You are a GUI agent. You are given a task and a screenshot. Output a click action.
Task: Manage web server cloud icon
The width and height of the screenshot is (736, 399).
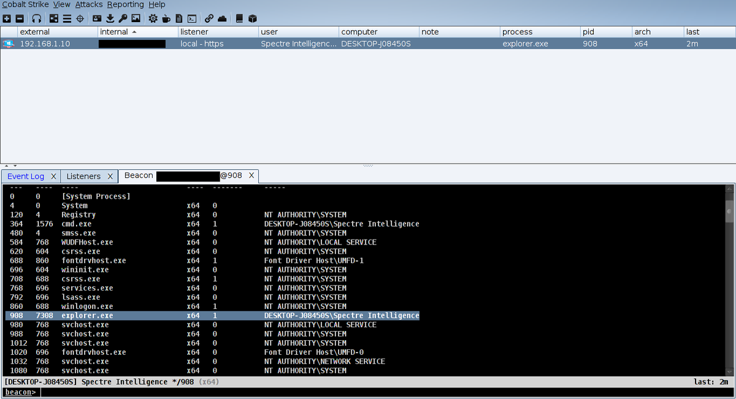tap(222, 18)
